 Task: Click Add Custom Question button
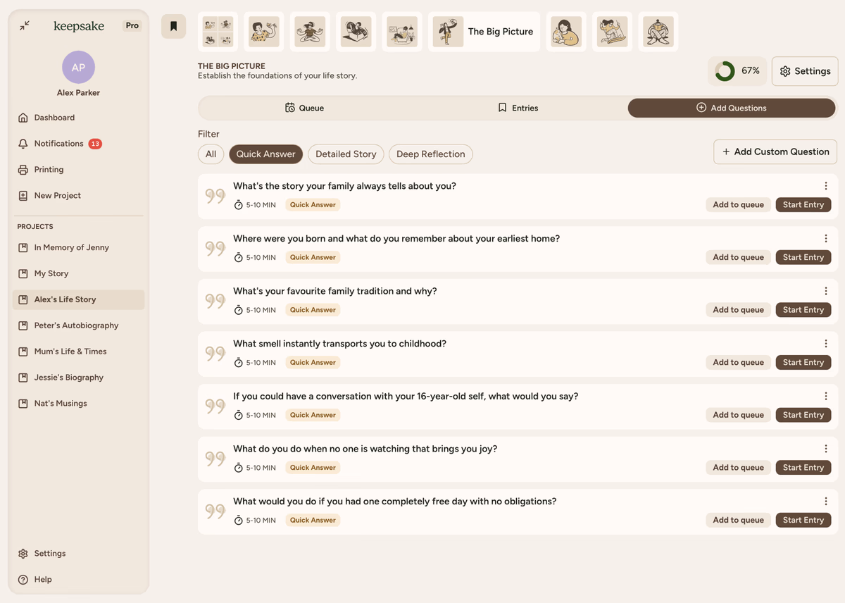(x=775, y=151)
